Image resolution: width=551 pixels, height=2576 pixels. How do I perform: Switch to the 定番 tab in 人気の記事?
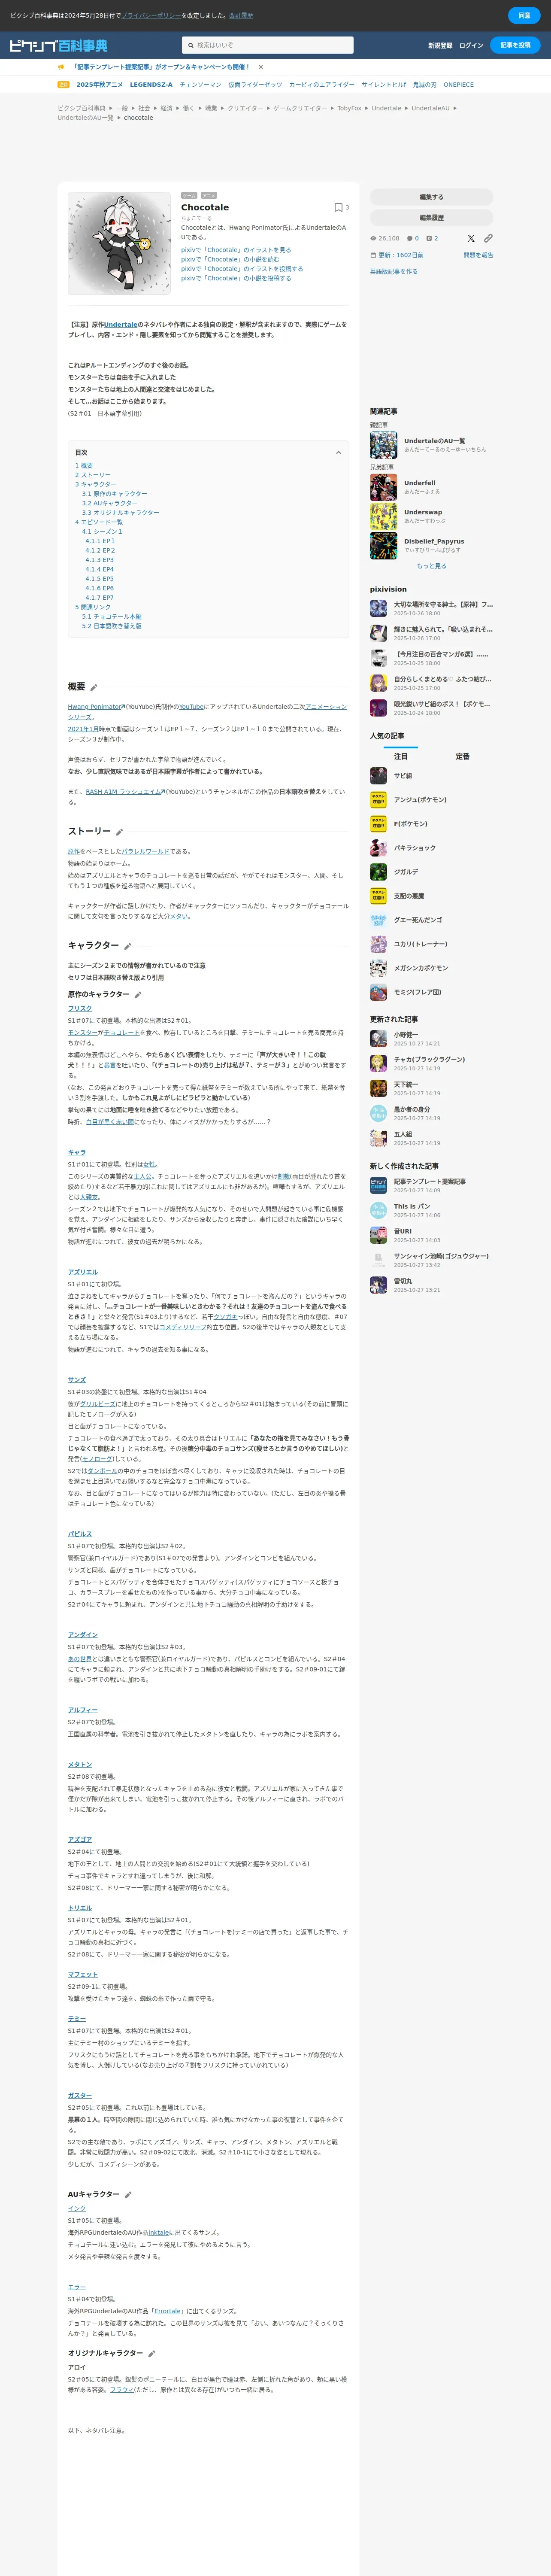coord(463,756)
